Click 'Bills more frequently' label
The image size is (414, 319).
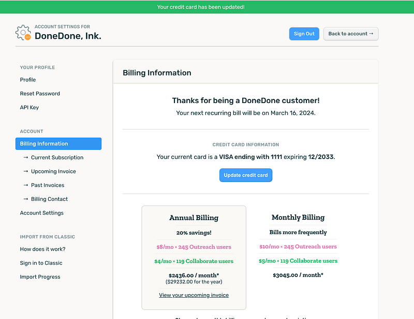(298, 233)
